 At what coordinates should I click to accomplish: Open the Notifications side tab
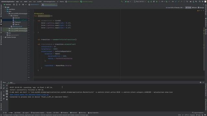point(206,22)
